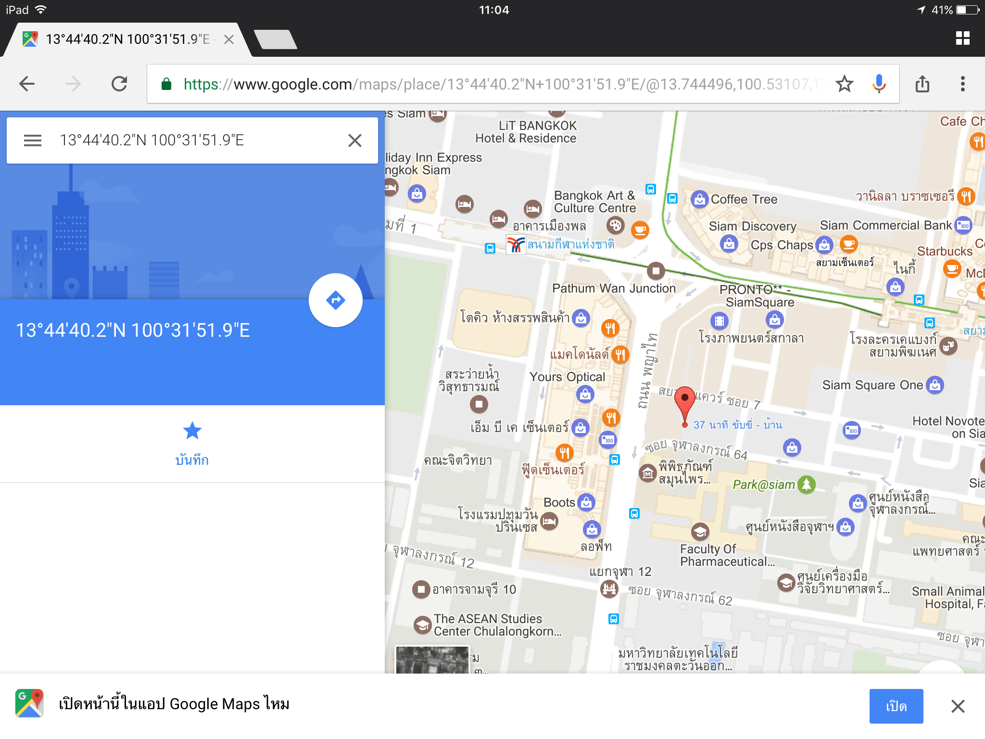The image size is (985, 739).
Task: Open the tab switcher grid
Action: tap(962, 38)
